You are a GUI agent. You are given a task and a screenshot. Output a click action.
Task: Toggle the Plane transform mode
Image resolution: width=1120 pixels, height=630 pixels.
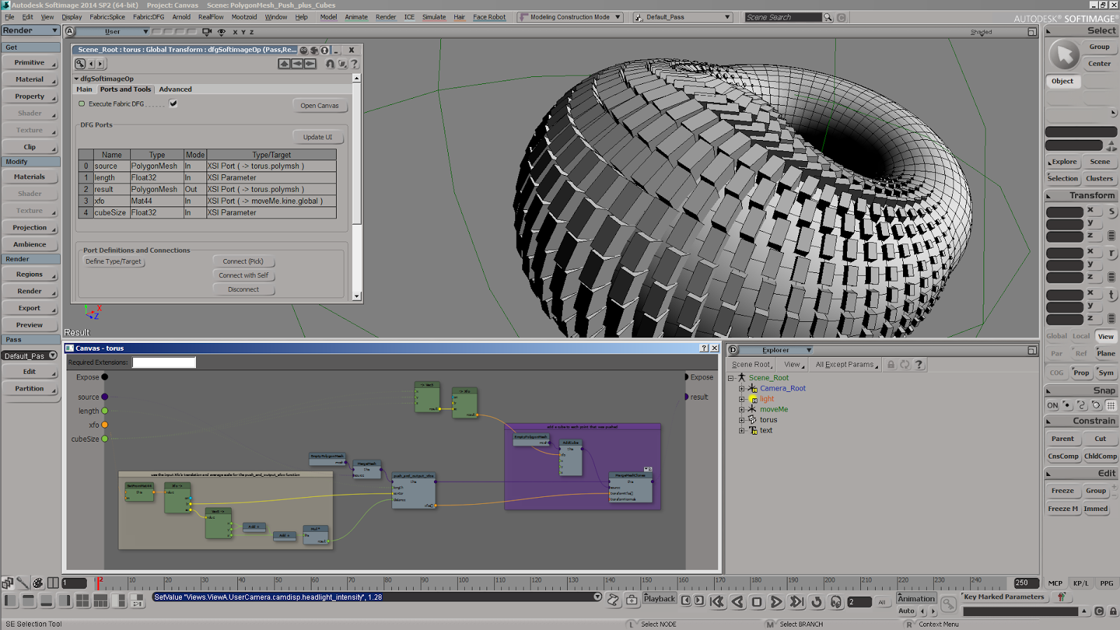click(1106, 353)
